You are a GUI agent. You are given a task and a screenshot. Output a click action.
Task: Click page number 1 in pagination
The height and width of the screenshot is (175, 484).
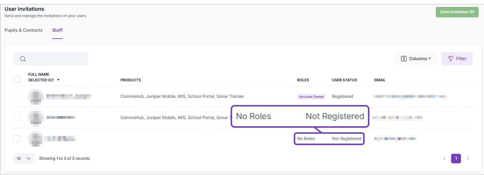(456, 159)
